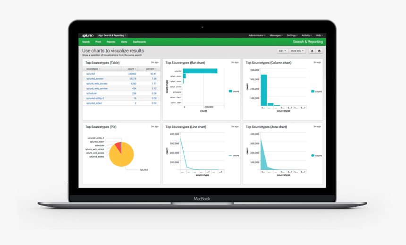Click the splunk_web_access sourcetype link
Image resolution: width=406 pixels, height=245 pixels.
[x=97, y=84]
